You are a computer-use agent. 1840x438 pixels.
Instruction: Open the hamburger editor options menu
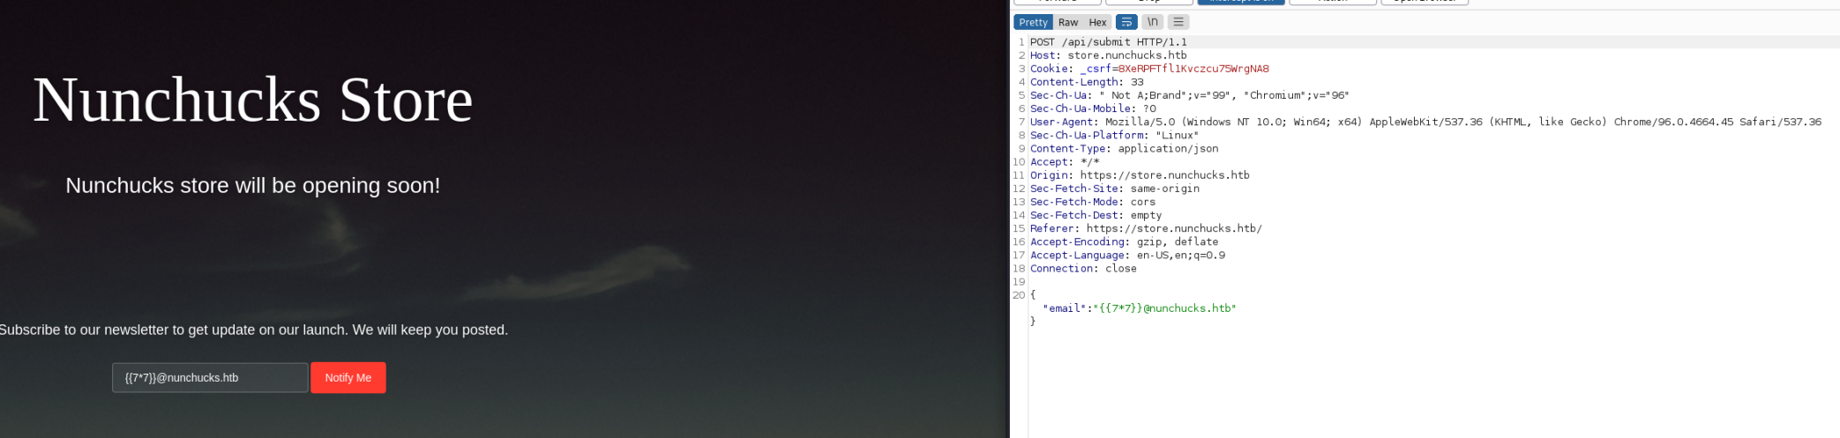click(x=1178, y=22)
